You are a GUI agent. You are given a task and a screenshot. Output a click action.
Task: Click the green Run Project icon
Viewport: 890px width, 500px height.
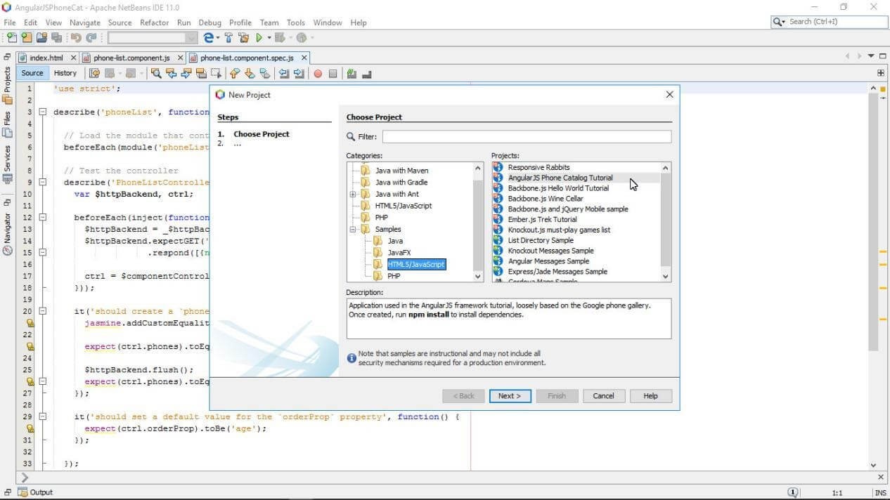(259, 38)
